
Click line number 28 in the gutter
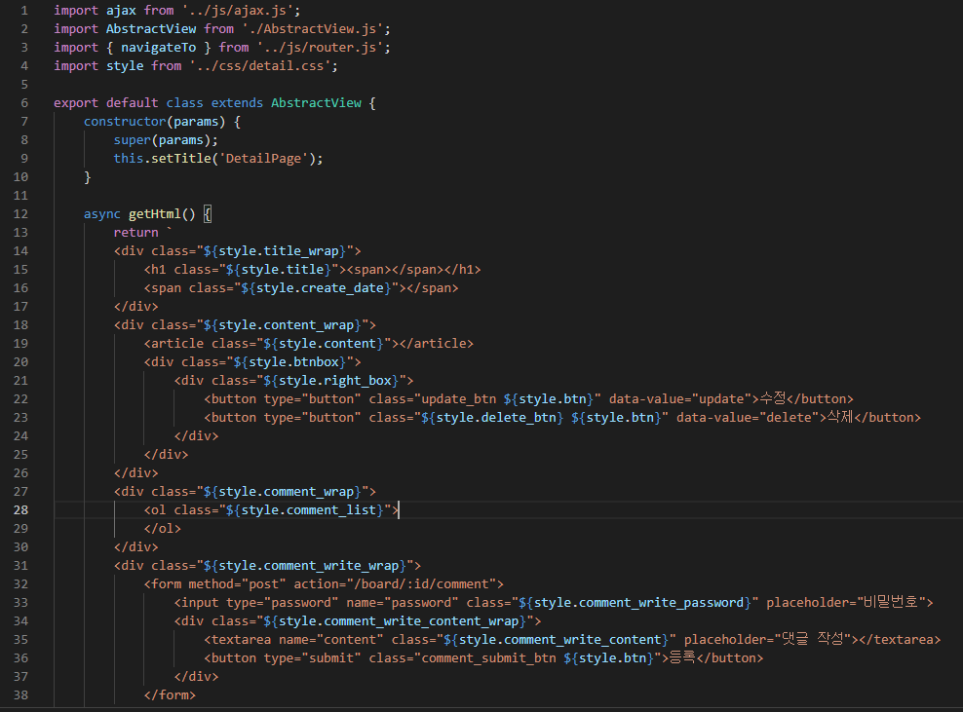pyautogui.click(x=20, y=509)
